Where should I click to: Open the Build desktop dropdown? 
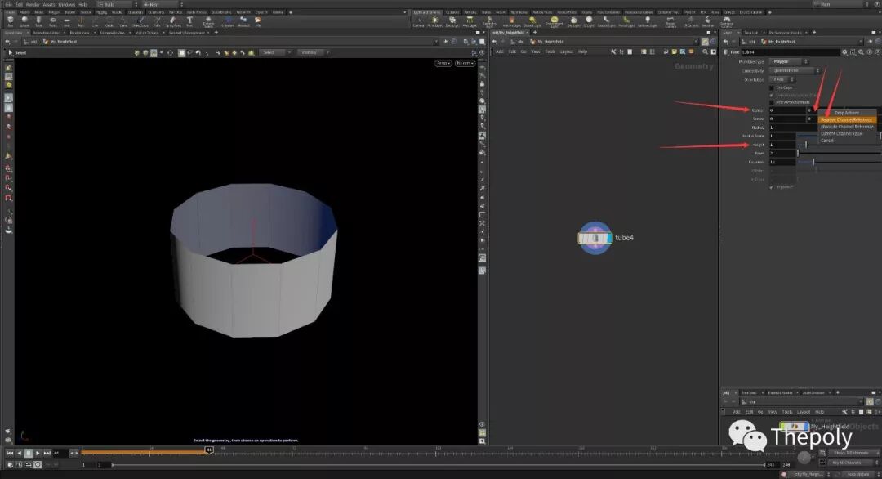117,4
